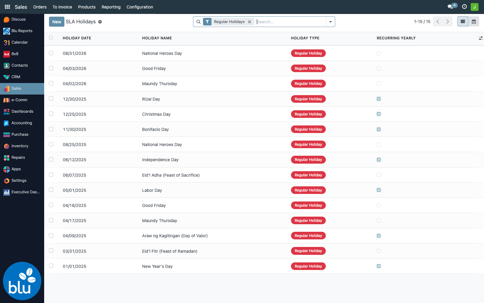
Task: Select the Christmas Day row checkbox
Action: tap(51, 114)
